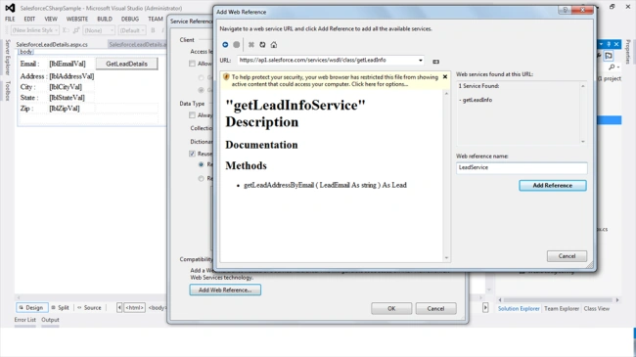Click the Solution Explorer search magnifier
The height and width of the screenshot is (357, 636).
click(612, 67)
